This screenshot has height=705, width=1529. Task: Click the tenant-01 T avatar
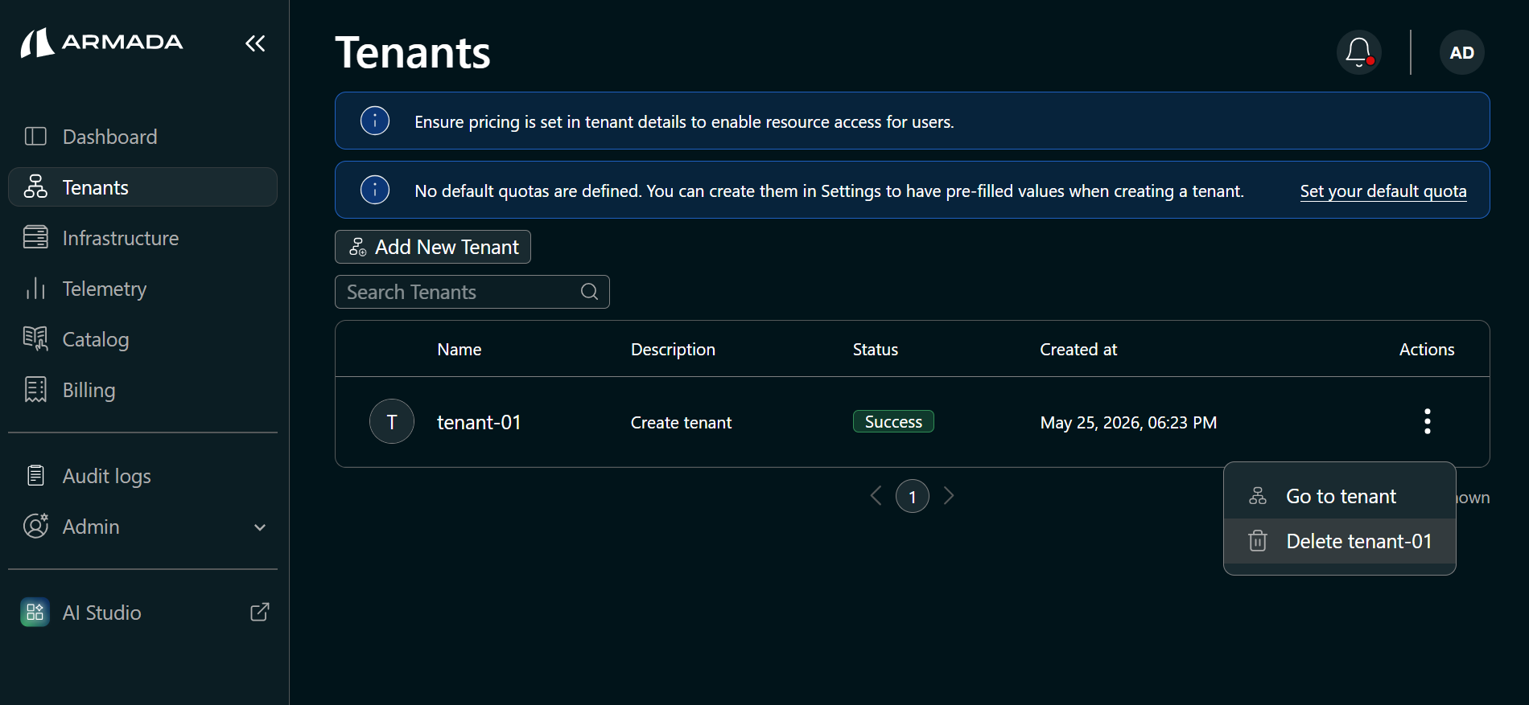392,422
